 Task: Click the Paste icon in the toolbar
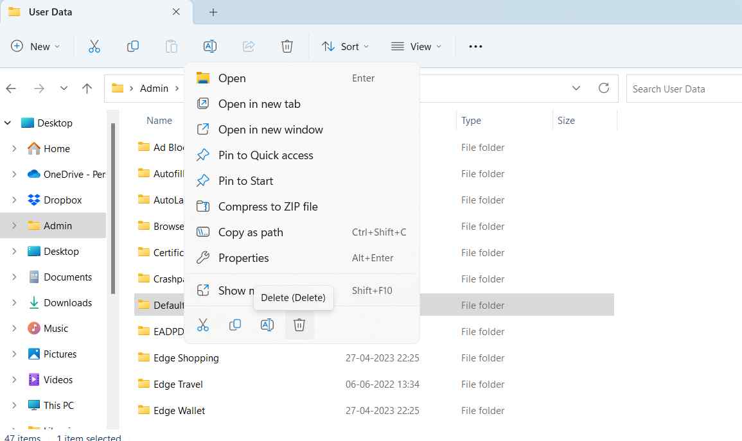pos(171,46)
